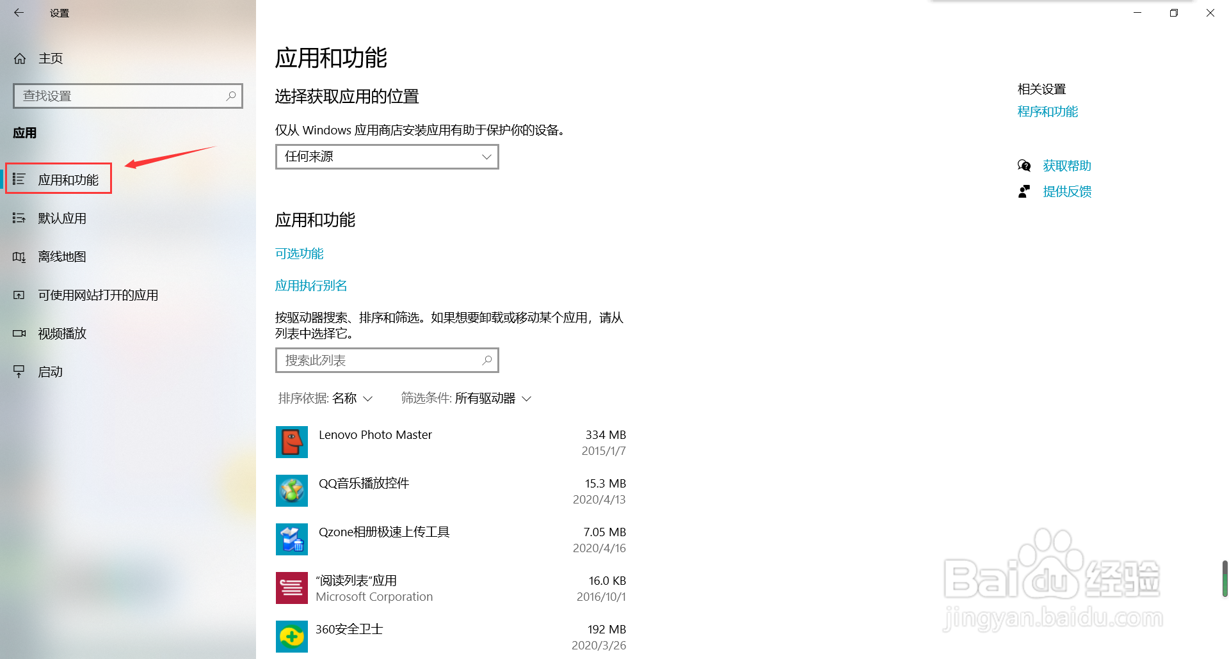Click the 360安全卫士 app icon
Screen dimensions: 1229x659
[x=291, y=636]
